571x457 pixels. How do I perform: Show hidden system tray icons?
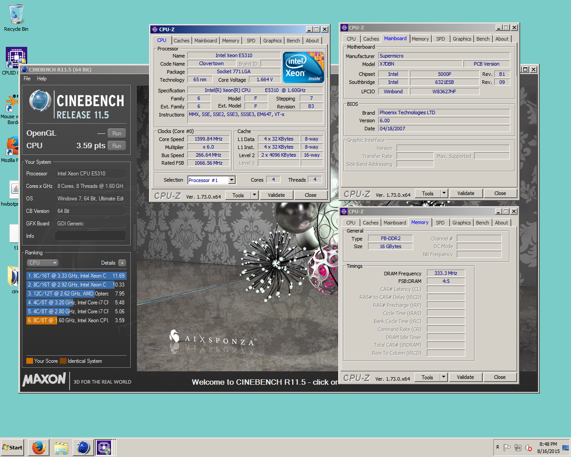(x=497, y=447)
